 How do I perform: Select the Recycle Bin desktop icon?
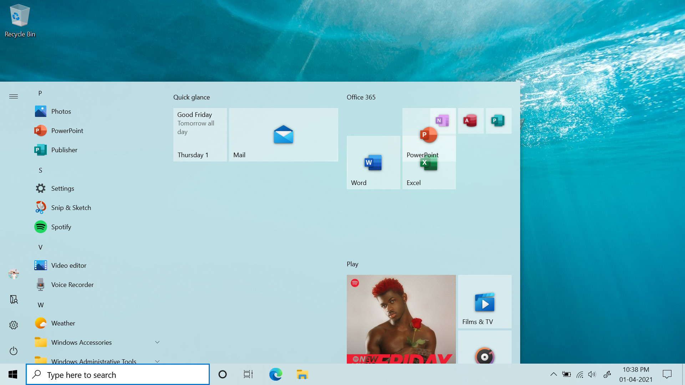[20, 21]
